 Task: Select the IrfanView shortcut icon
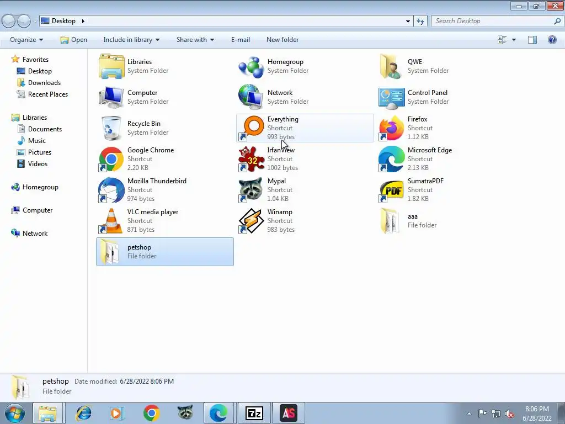(x=251, y=159)
